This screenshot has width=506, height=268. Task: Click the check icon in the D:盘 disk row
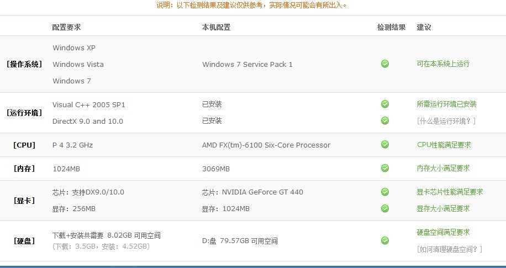384,240
